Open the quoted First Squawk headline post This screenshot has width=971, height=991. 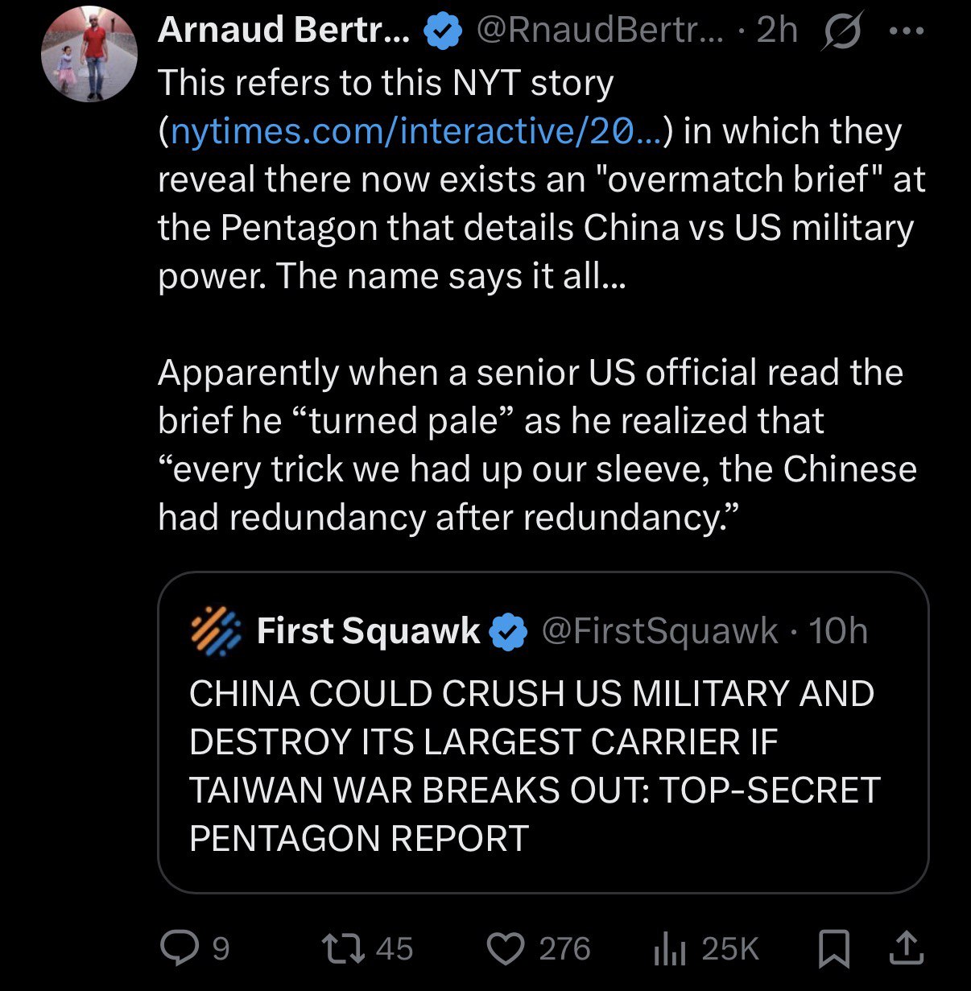(531, 765)
